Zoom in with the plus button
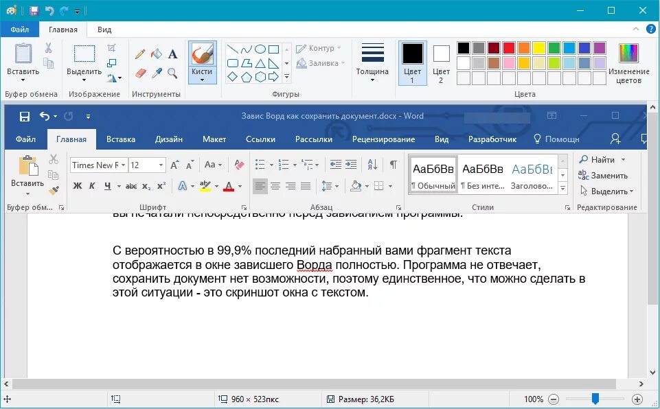 tap(637, 399)
